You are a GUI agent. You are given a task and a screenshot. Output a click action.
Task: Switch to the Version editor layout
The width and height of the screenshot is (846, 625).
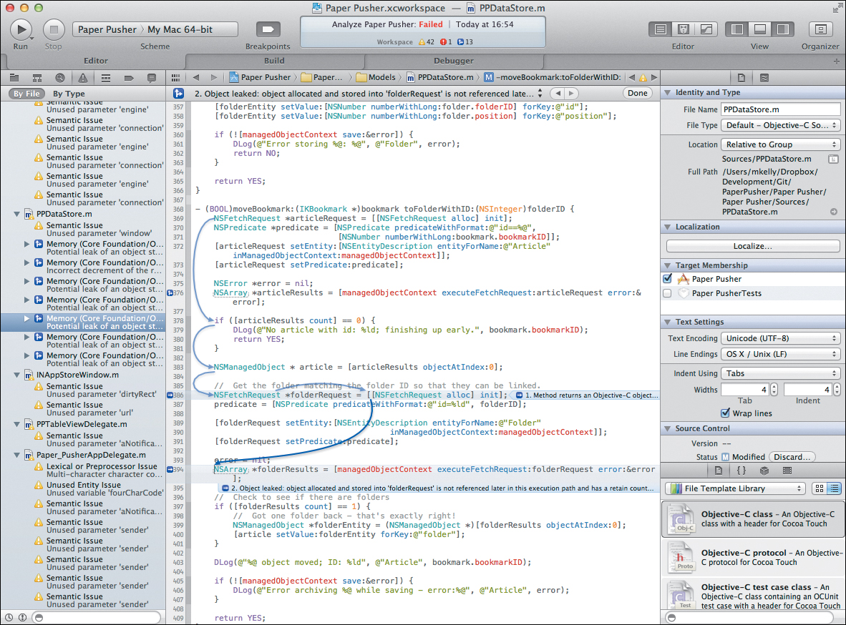[706, 29]
